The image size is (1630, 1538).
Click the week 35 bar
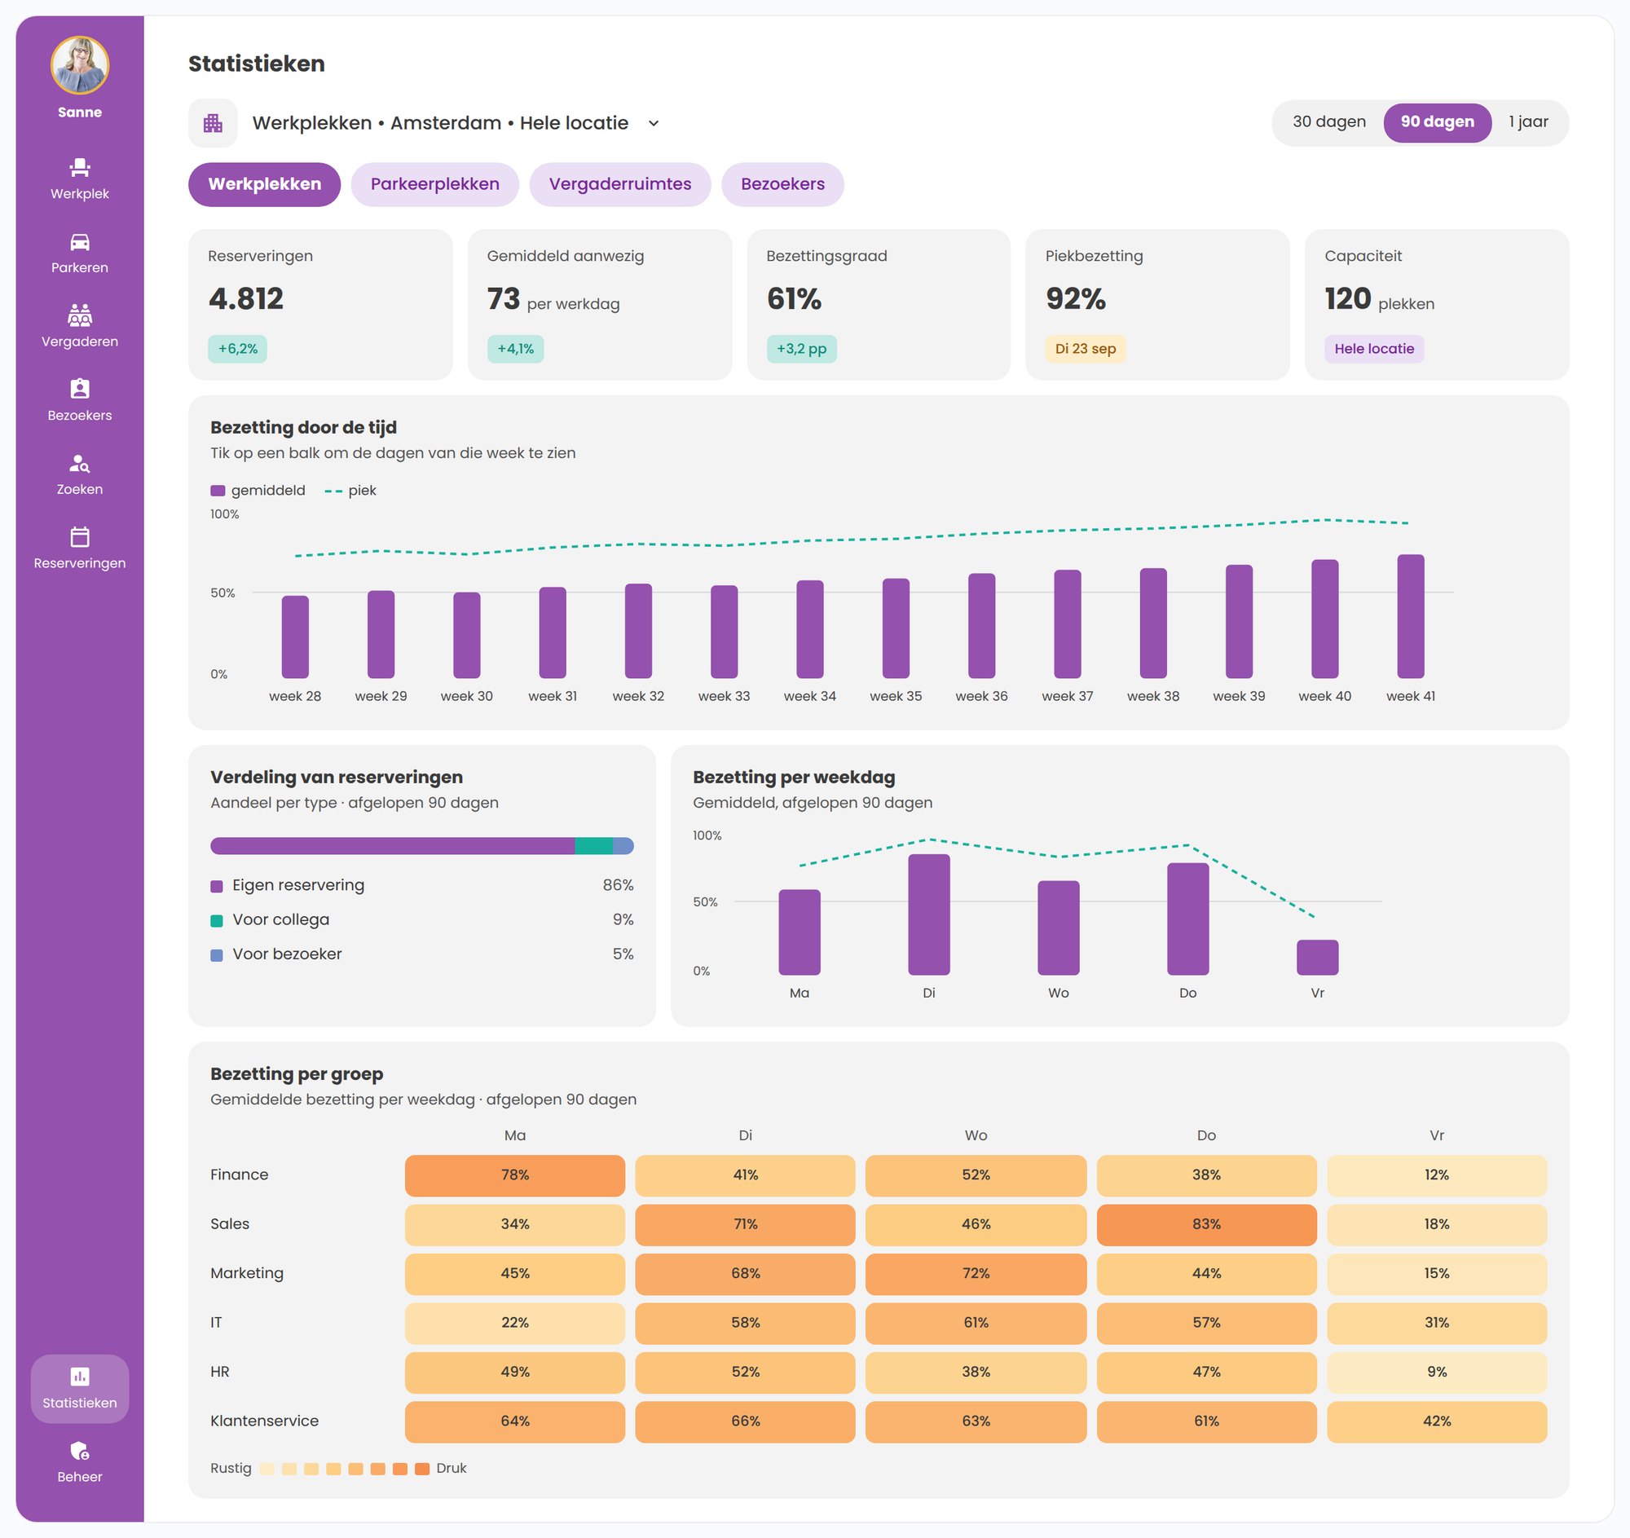896,628
